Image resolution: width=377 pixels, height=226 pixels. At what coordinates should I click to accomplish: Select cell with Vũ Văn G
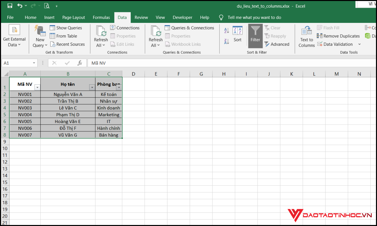click(x=68, y=135)
